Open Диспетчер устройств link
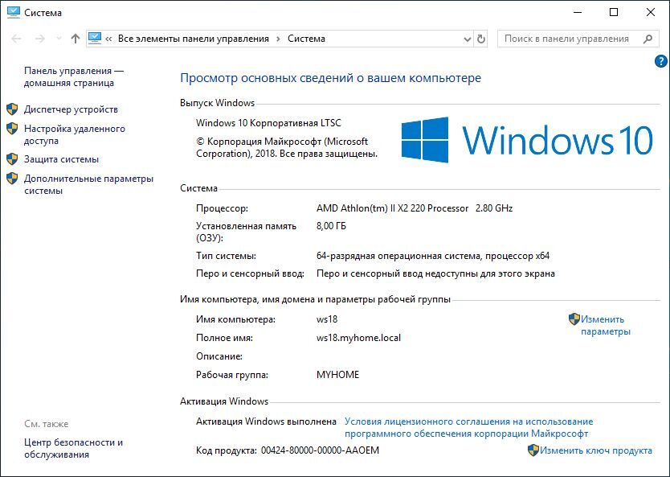The image size is (670, 477). (x=71, y=109)
